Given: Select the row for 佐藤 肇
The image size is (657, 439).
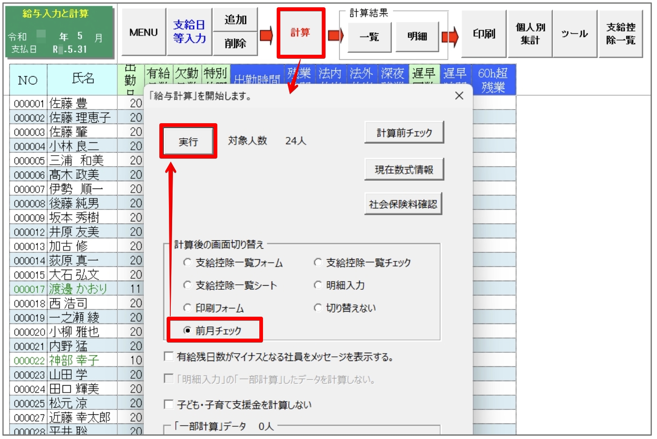Looking at the screenshot, I should pyautogui.click(x=76, y=131).
